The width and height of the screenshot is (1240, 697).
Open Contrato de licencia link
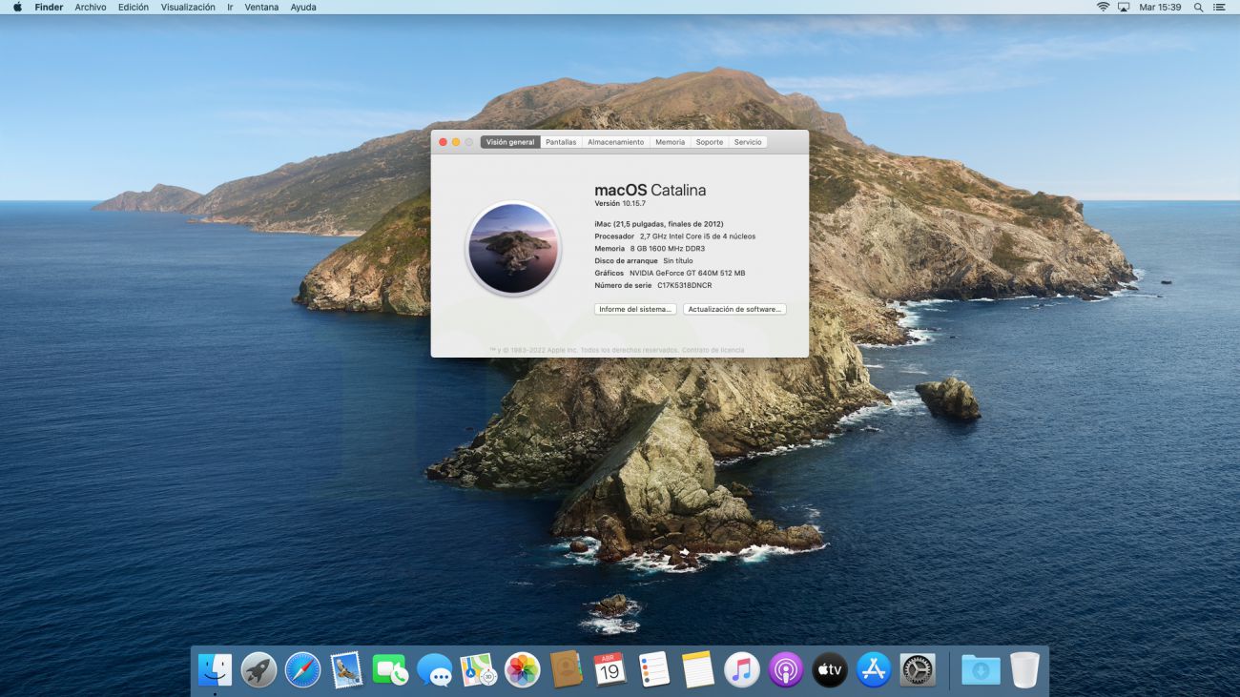tap(713, 350)
